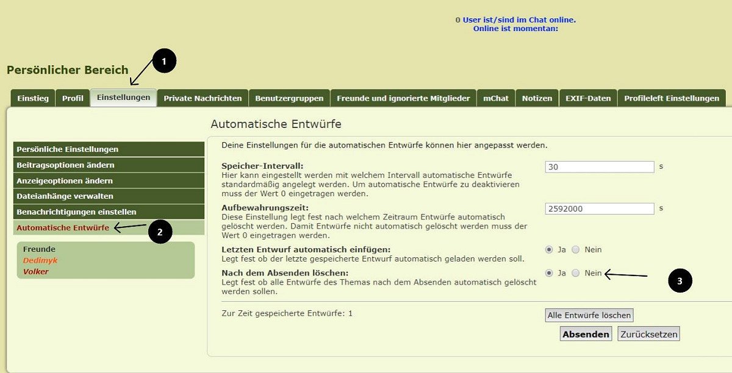Viewport: 732px width, 373px height.
Task: Click Alle Entwürfe löschen button
Action: (x=589, y=315)
